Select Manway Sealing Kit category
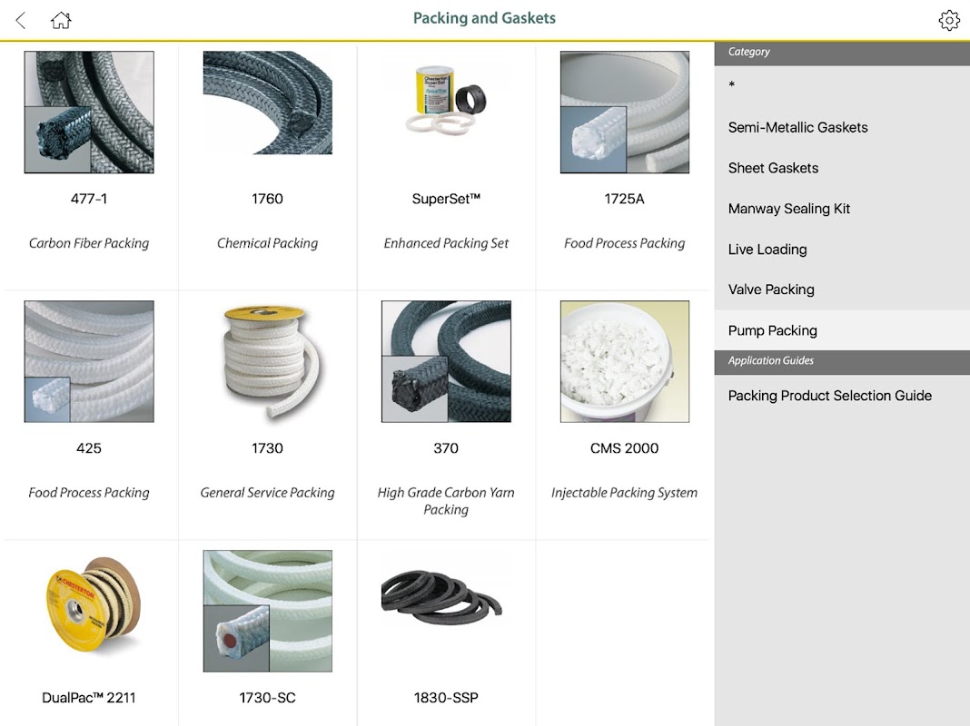The image size is (970, 726). (842, 209)
